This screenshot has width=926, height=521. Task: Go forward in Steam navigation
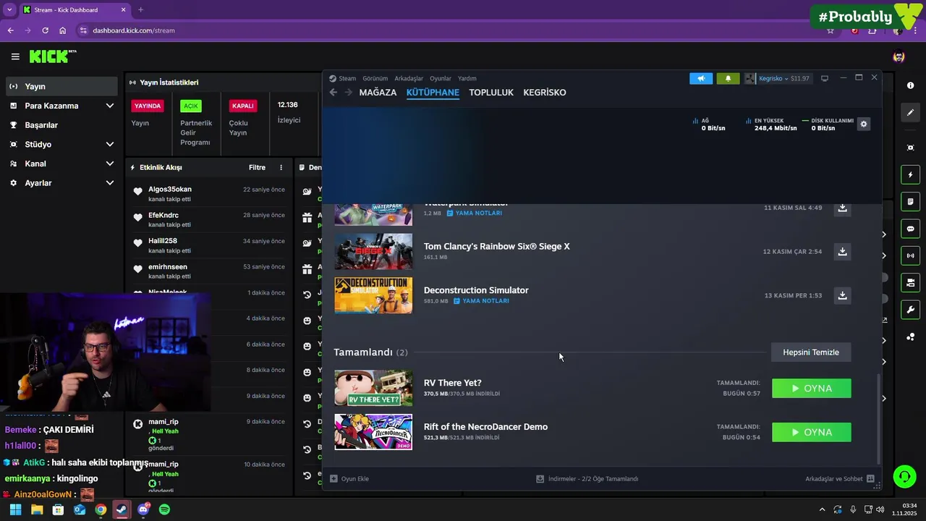click(x=348, y=92)
